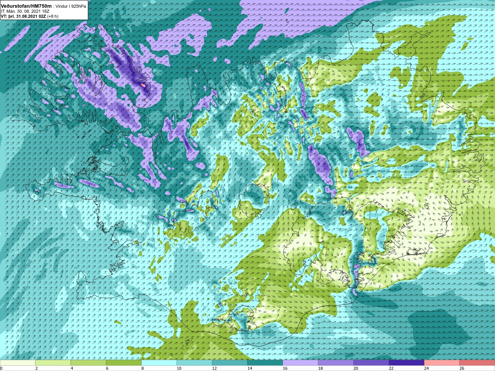Click the light green 2–4 legend swatch
This screenshot has width=495, height=371.
tap(53, 363)
